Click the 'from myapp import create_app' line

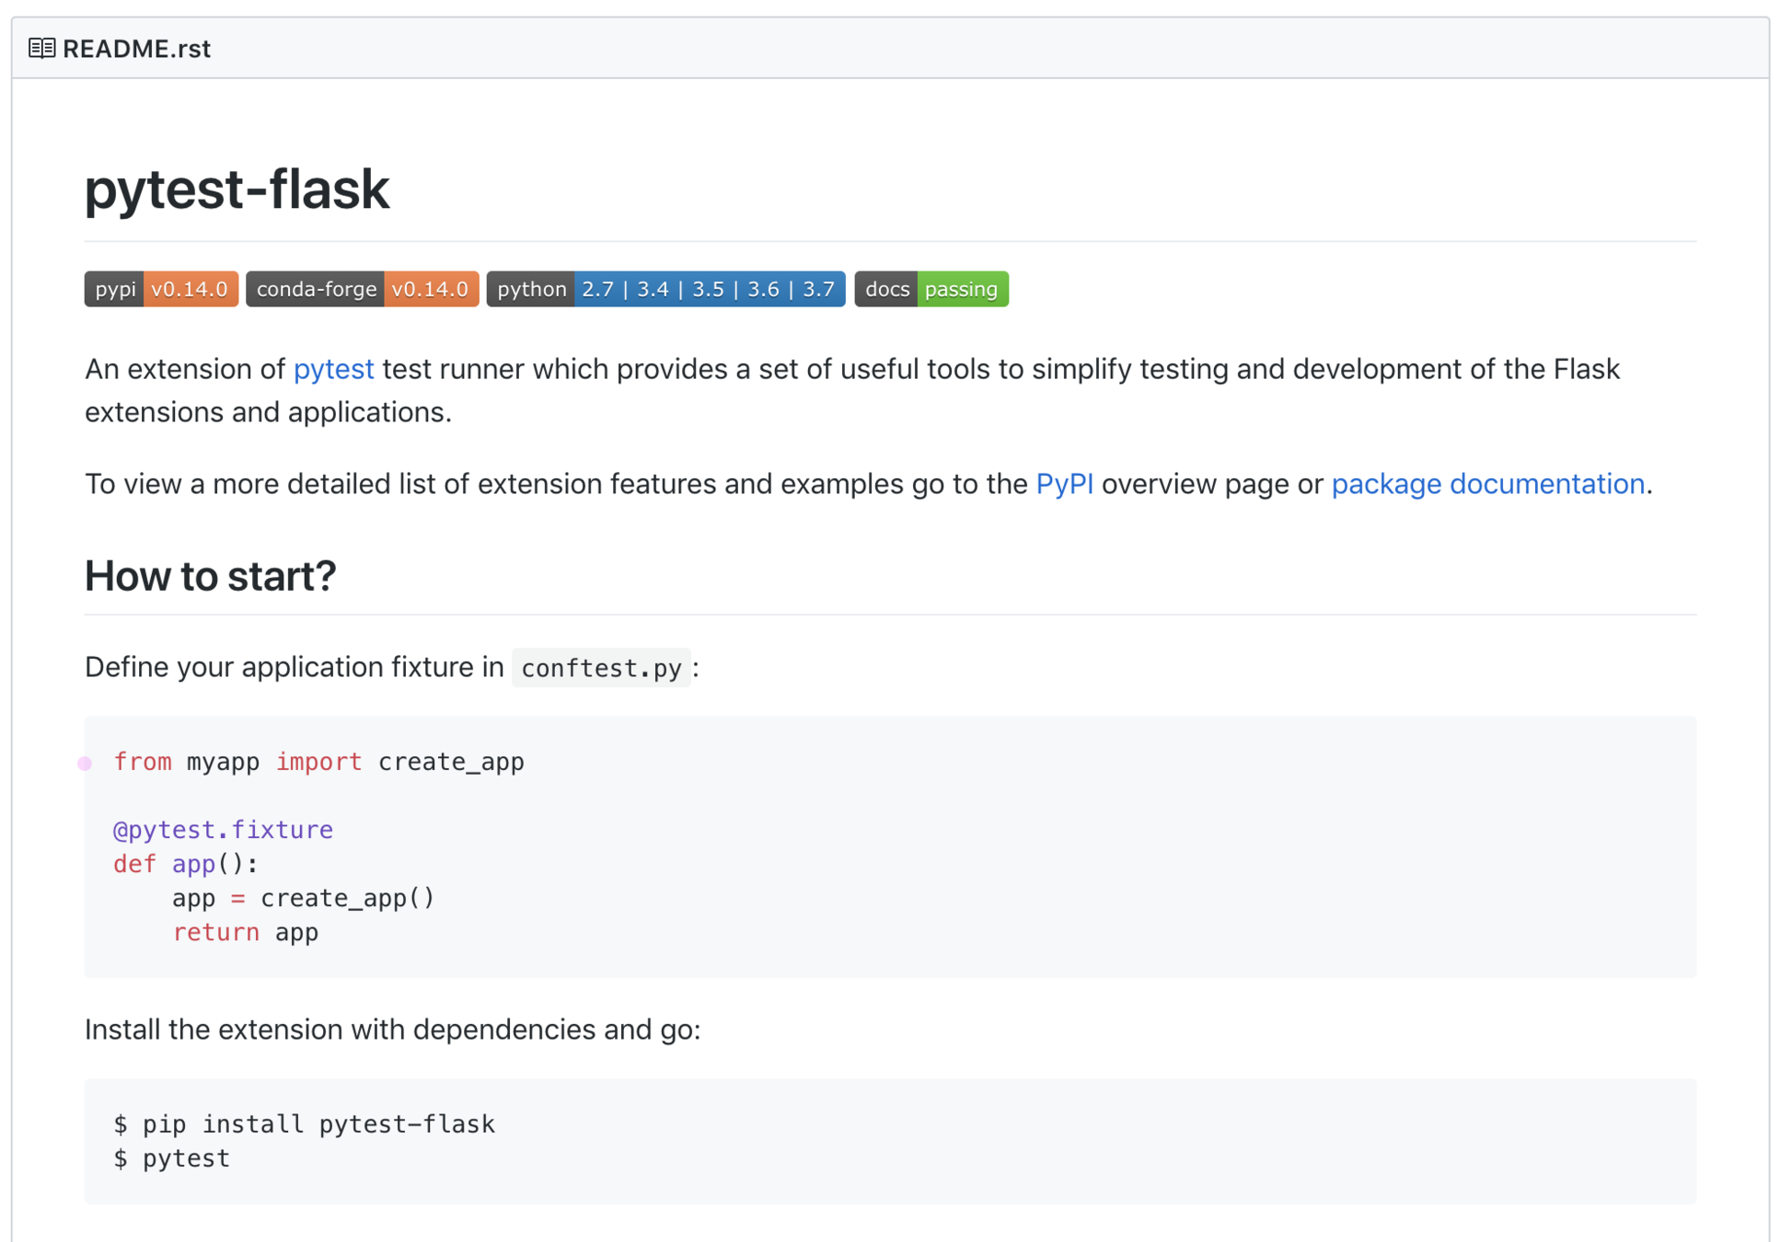(x=318, y=762)
